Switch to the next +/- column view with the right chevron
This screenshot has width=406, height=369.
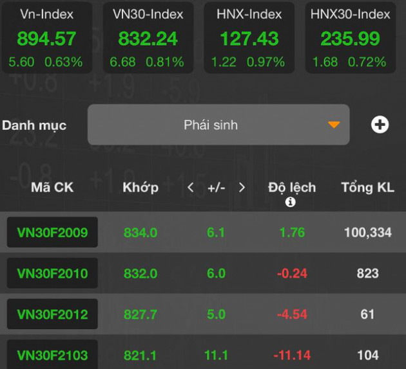pyautogui.click(x=242, y=187)
